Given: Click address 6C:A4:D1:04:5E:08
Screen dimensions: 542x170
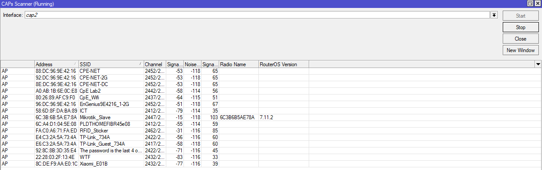Looking at the screenshot, I should pyautogui.click(x=56, y=124).
